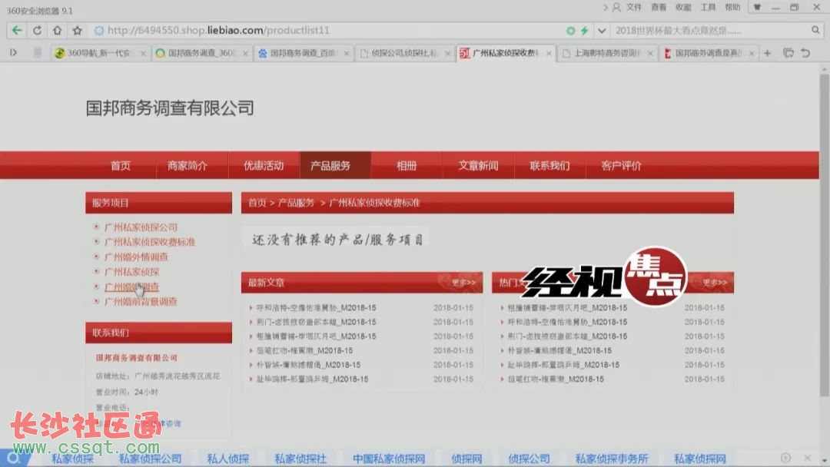The width and height of the screenshot is (830, 467).
Task: Click the scrollbar down arrow at bottom-right
Action: [824, 461]
